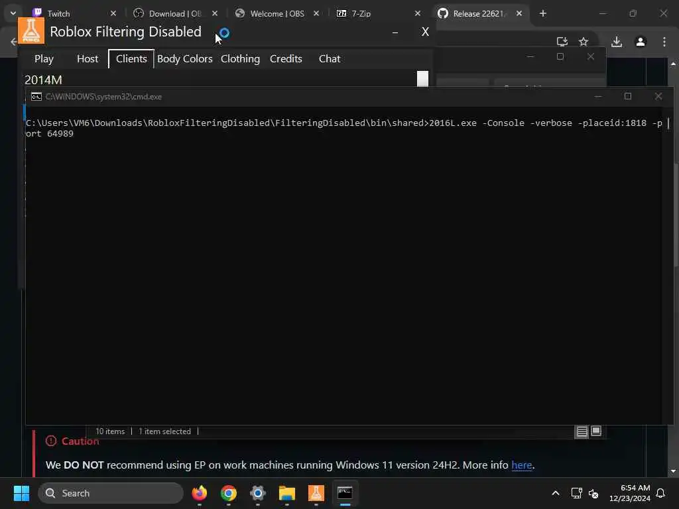Close the 7-Zip browser tab
679x509 pixels.
(418, 13)
